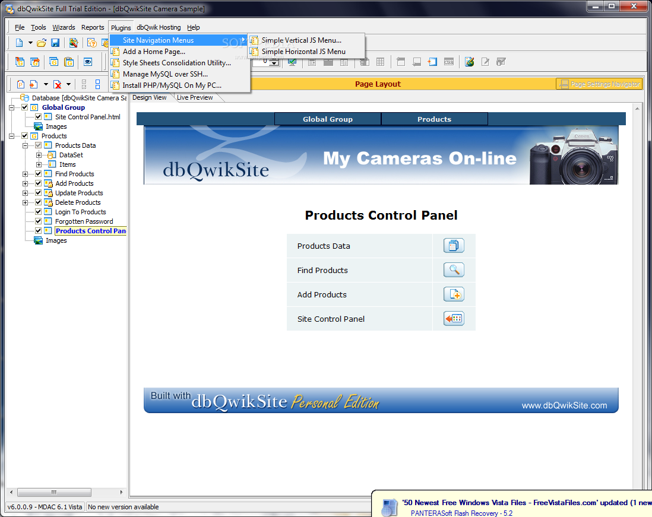Viewport: 652px width, 517px height.
Task: Click the blue box with orange arrow layout icon
Action: pyautogui.click(x=432, y=62)
